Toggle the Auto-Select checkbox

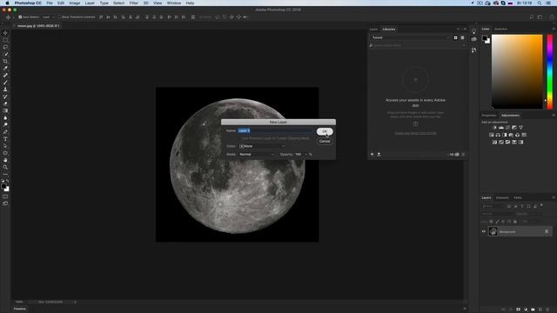tap(20, 17)
